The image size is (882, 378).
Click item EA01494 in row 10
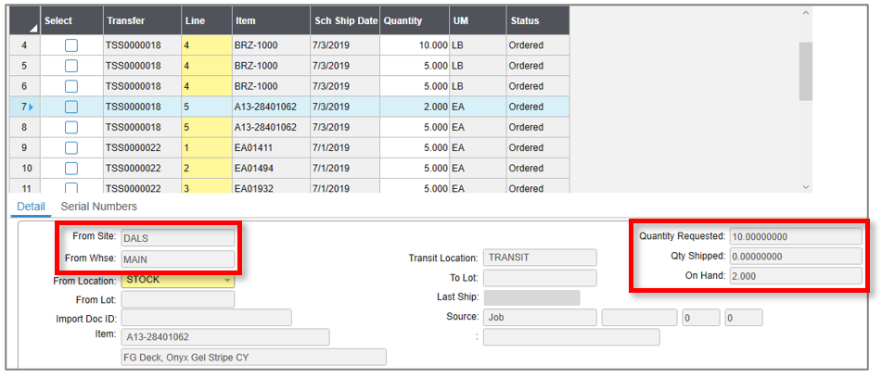pos(271,169)
